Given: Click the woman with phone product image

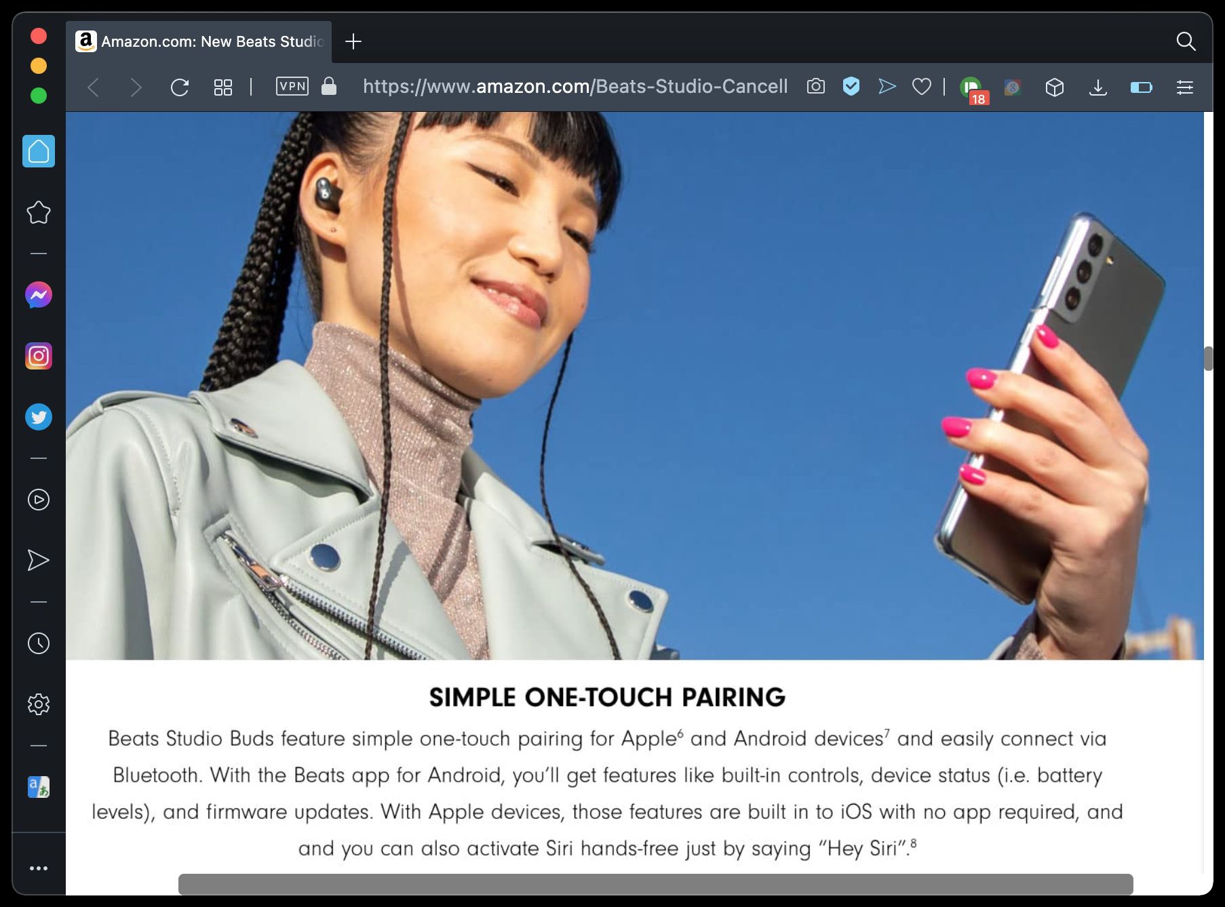Looking at the screenshot, I should click(x=635, y=386).
